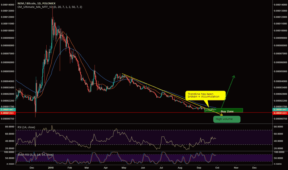The height and width of the screenshot is (170, 288).
Task: Click the 0.00006000 value on the left price scale
Action: tap(7, 62)
